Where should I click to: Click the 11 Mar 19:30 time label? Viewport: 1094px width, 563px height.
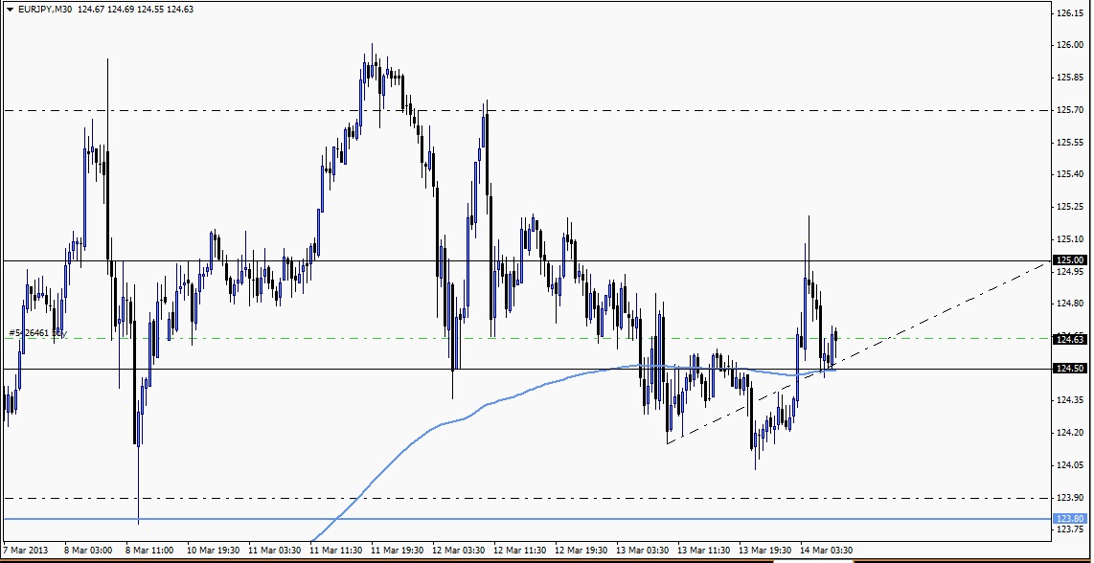[x=397, y=551]
